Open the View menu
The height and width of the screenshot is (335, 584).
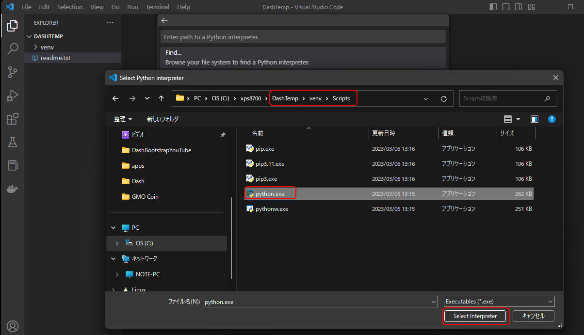pyautogui.click(x=97, y=7)
